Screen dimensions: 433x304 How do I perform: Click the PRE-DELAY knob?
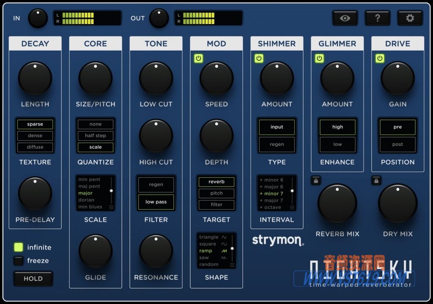pos(35,193)
